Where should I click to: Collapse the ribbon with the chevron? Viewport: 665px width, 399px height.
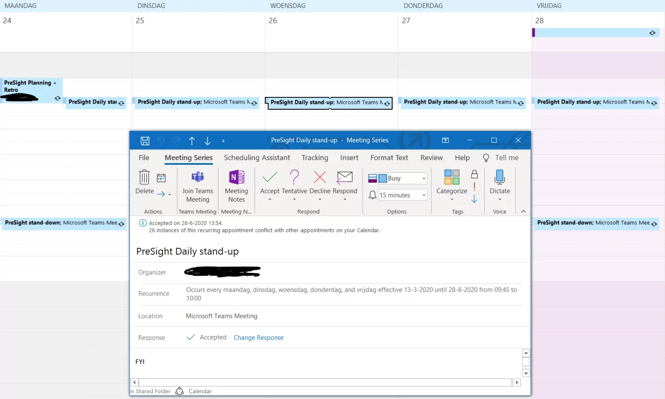[523, 211]
